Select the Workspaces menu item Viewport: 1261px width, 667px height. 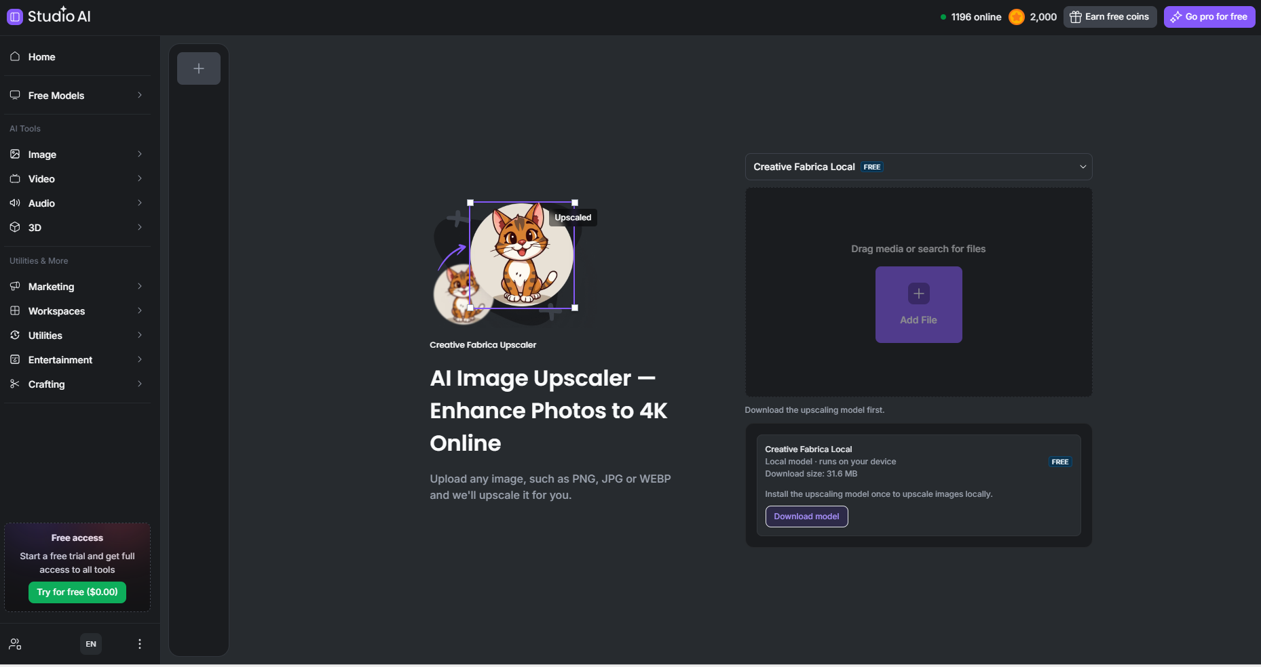click(x=77, y=311)
